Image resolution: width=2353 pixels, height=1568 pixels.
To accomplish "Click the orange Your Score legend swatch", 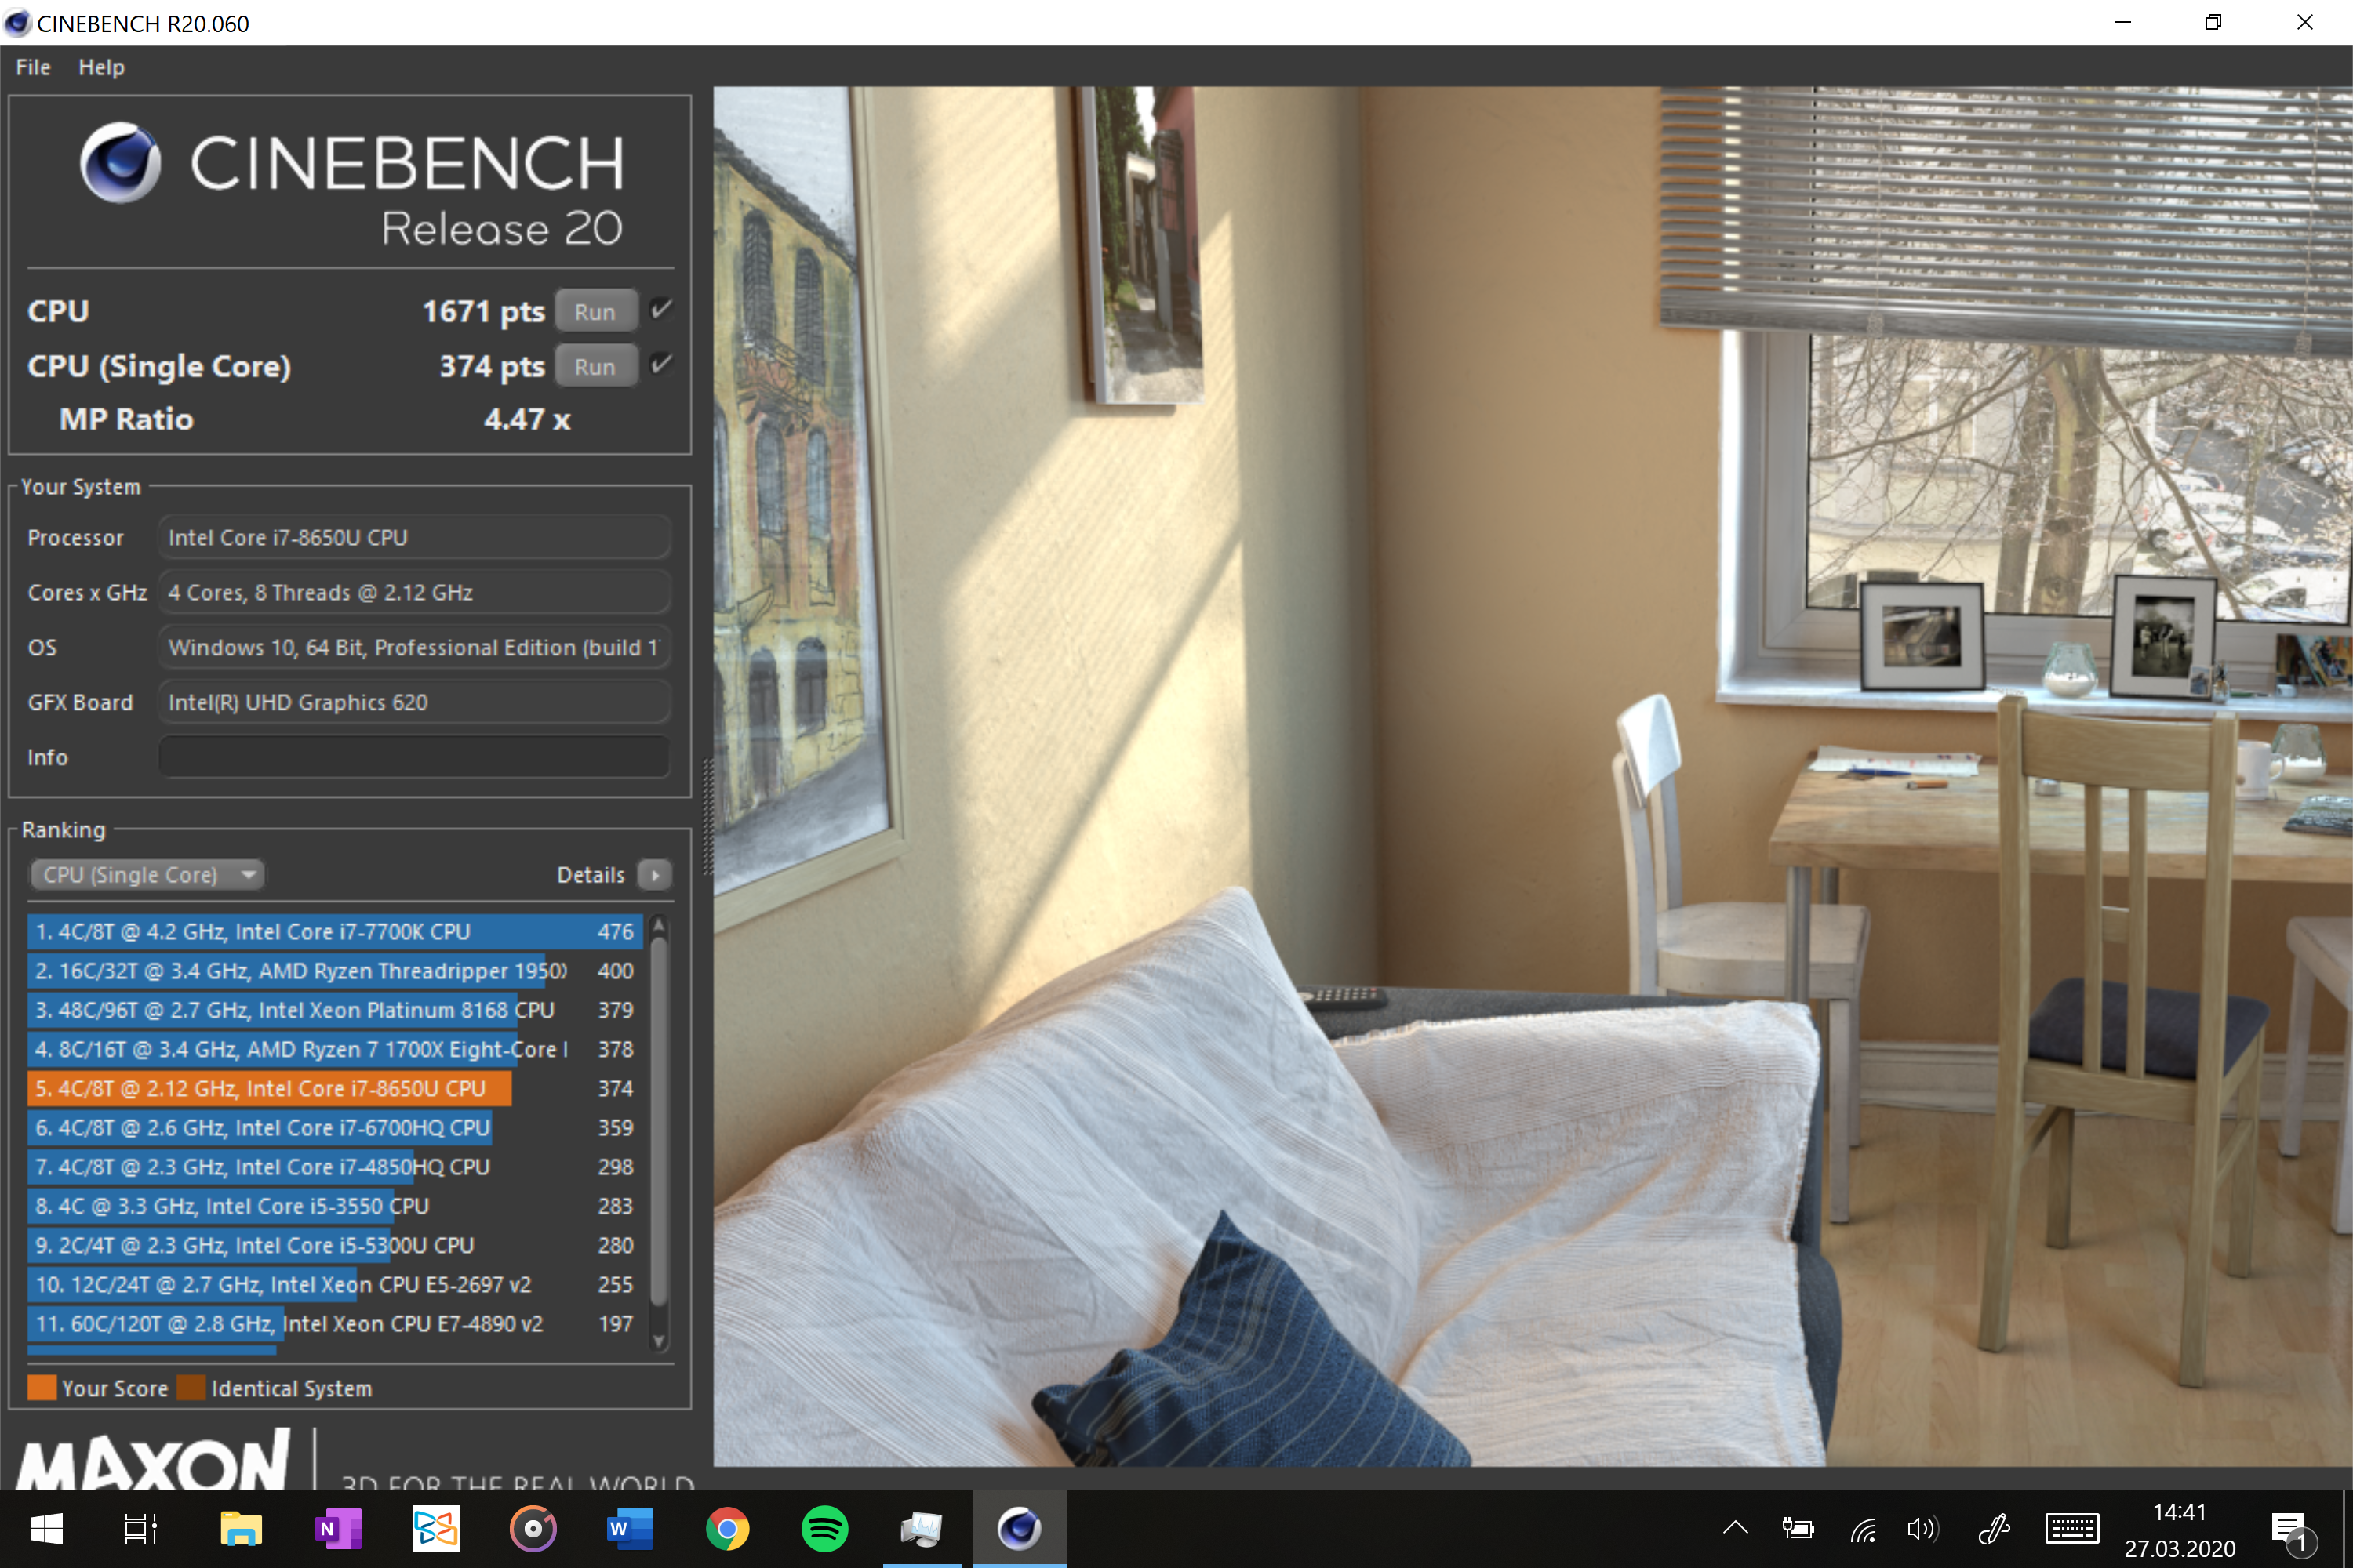I will [42, 1388].
